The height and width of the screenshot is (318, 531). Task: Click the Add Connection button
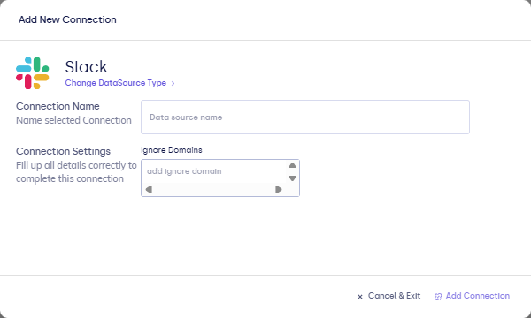[x=472, y=296]
